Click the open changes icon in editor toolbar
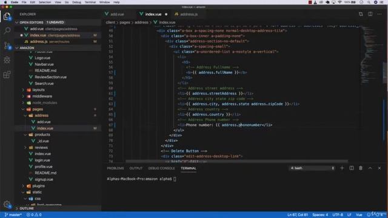 [361, 14]
